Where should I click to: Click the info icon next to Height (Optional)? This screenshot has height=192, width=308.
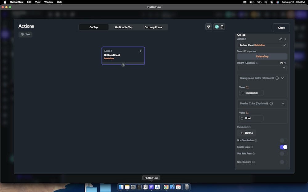257,63
